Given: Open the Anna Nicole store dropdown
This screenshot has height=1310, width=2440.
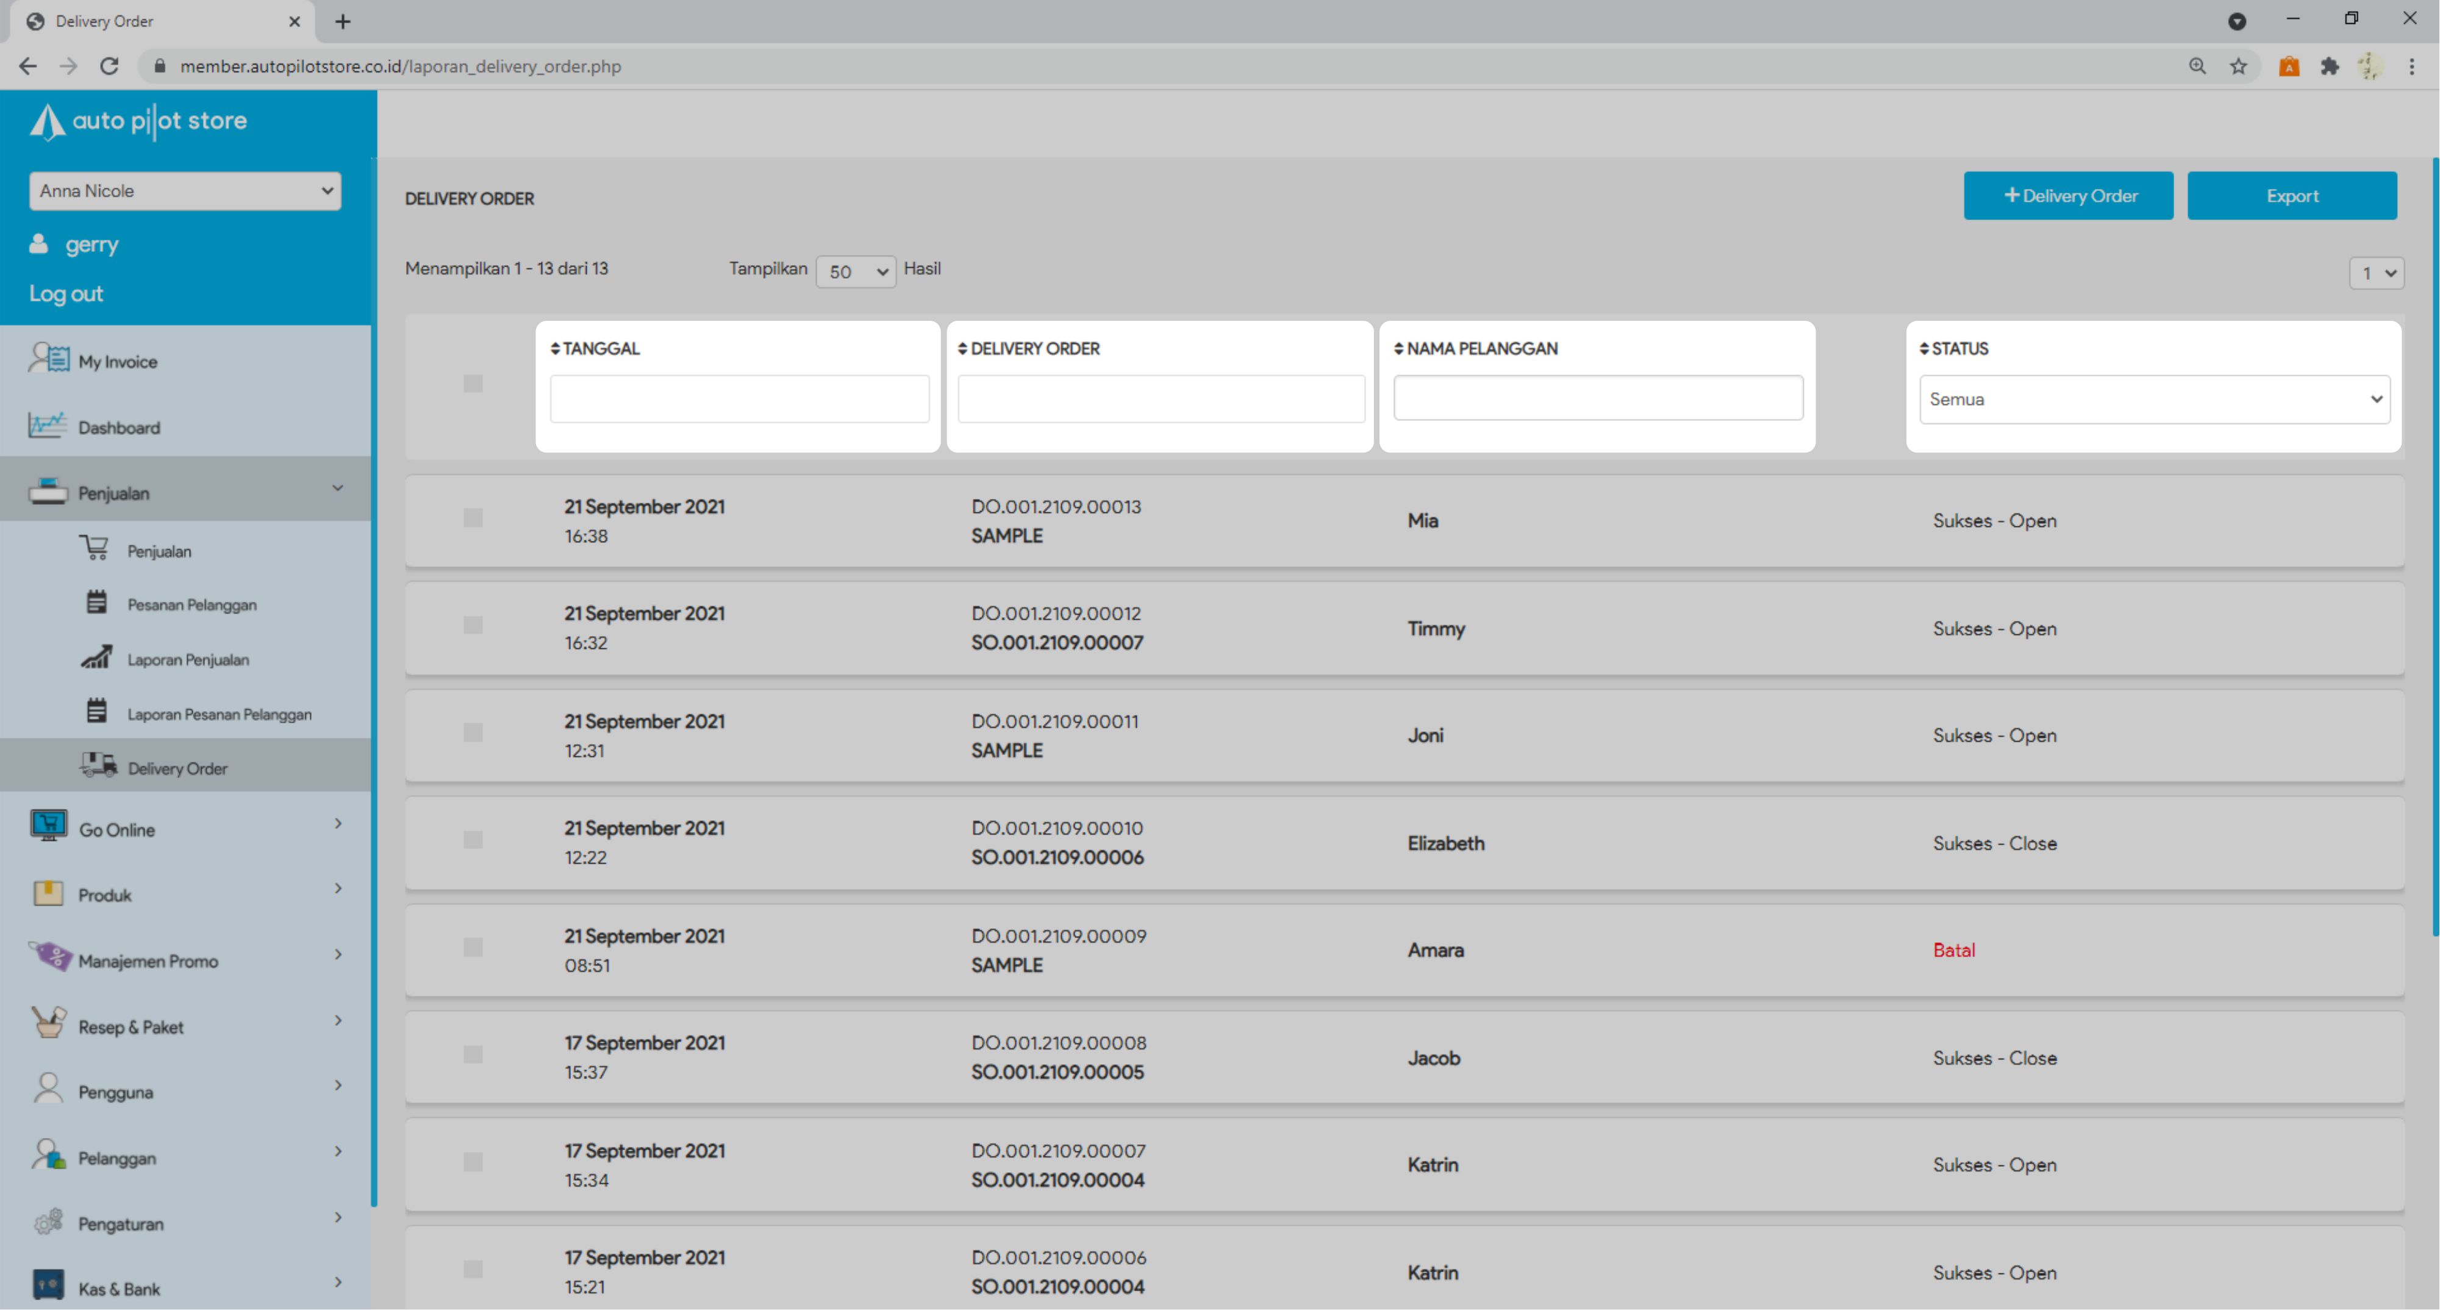Looking at the screenshot, I should (x=185, y=190).
